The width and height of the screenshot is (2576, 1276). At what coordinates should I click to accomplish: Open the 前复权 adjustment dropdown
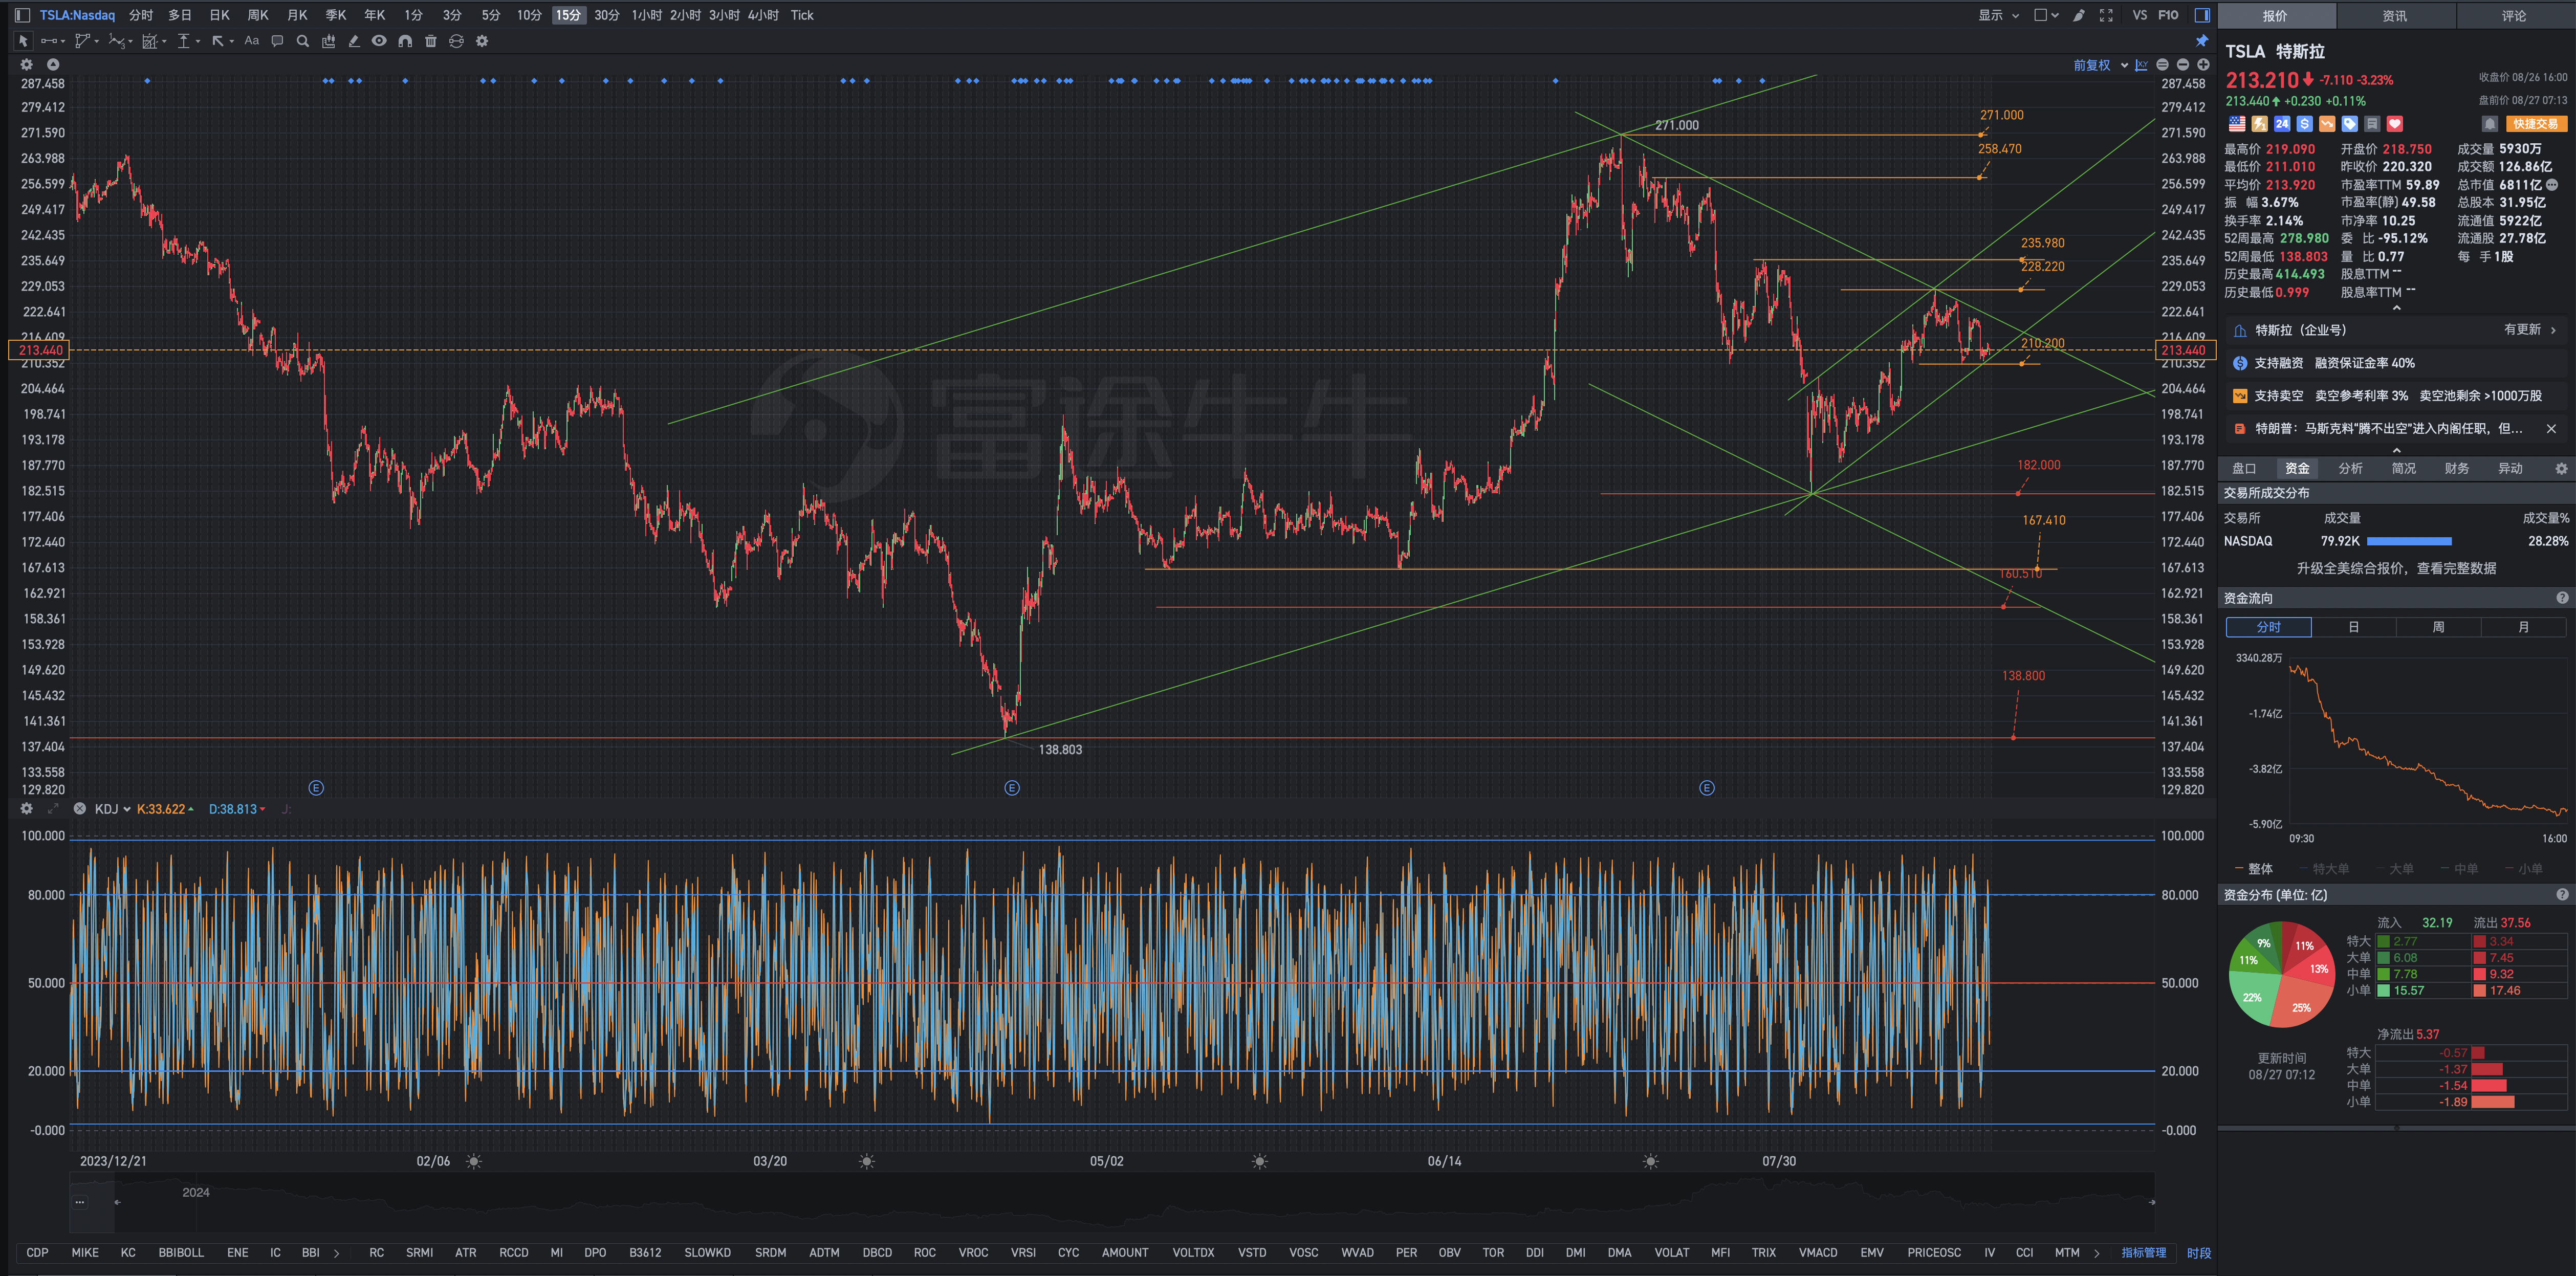point(2100,65)
